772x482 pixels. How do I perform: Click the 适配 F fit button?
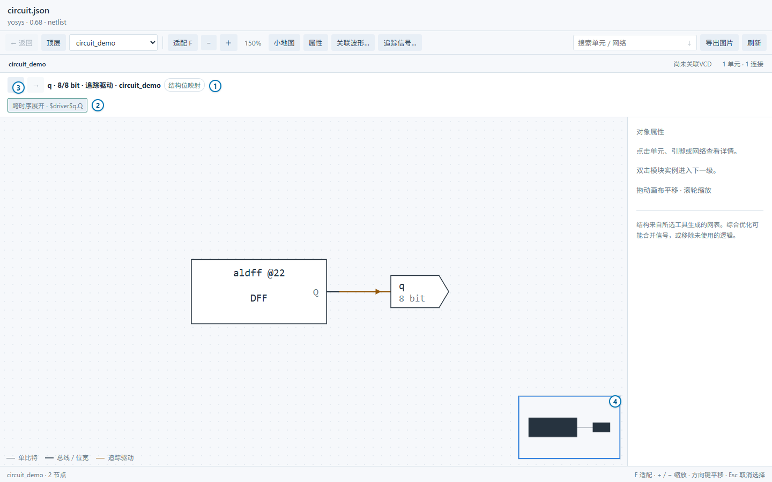tap(183, 43)
